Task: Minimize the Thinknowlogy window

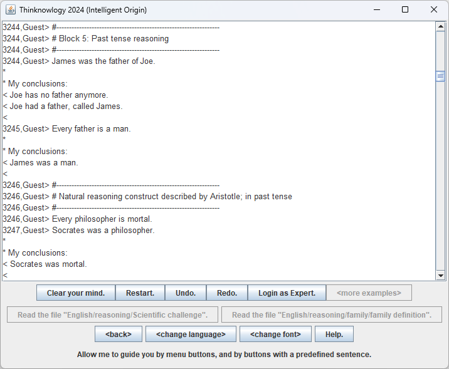Action: click(377, 10)
